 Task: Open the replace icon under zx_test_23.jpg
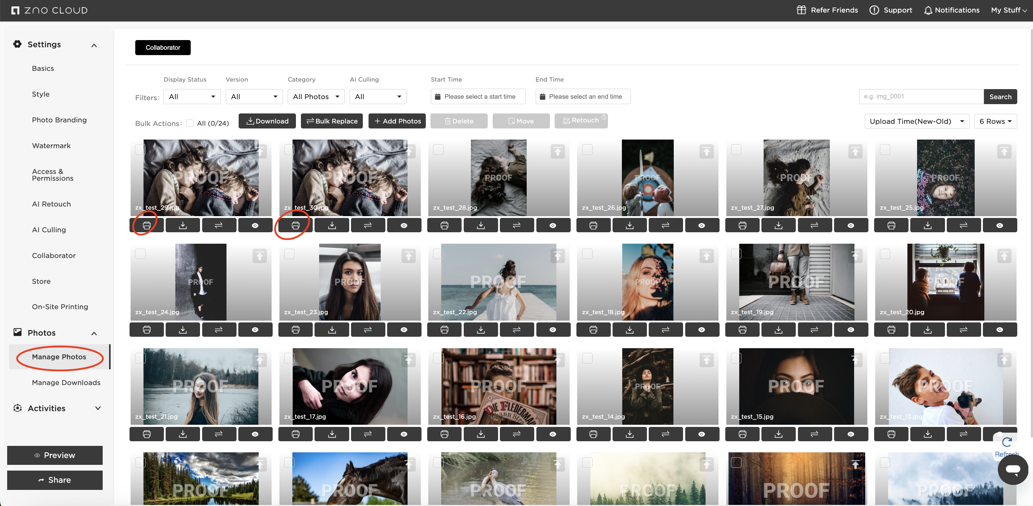click(x=368, y=329)
